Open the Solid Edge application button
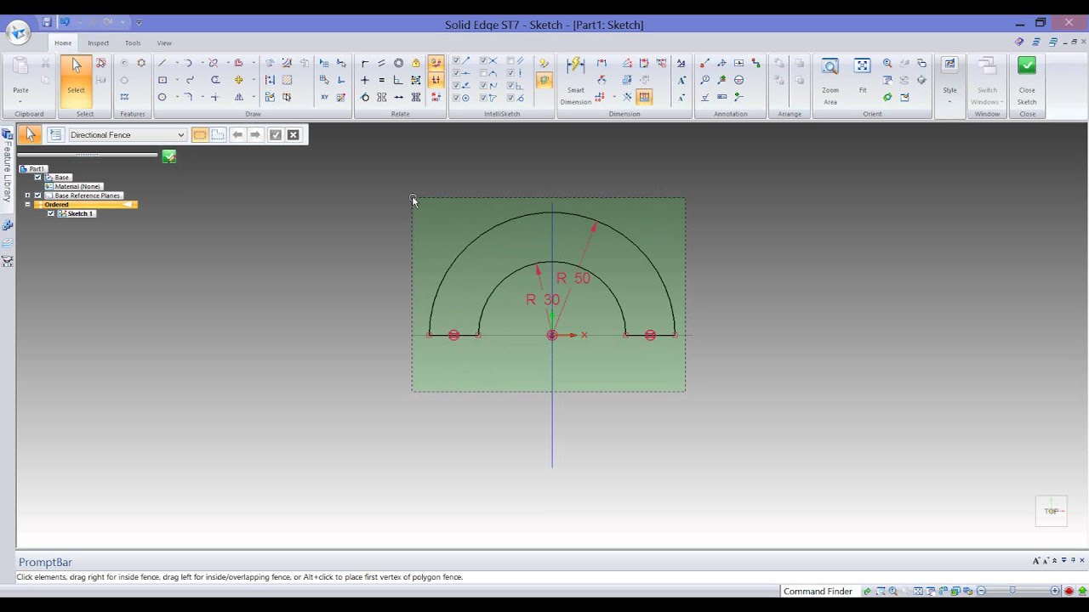 pos(18,33)
